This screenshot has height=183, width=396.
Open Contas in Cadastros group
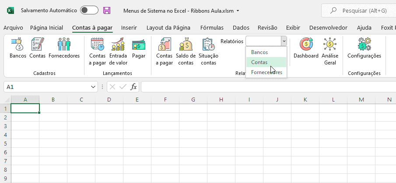[37, 44]
